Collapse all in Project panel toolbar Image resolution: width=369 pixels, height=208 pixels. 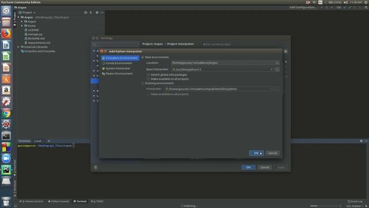point(91,13)
